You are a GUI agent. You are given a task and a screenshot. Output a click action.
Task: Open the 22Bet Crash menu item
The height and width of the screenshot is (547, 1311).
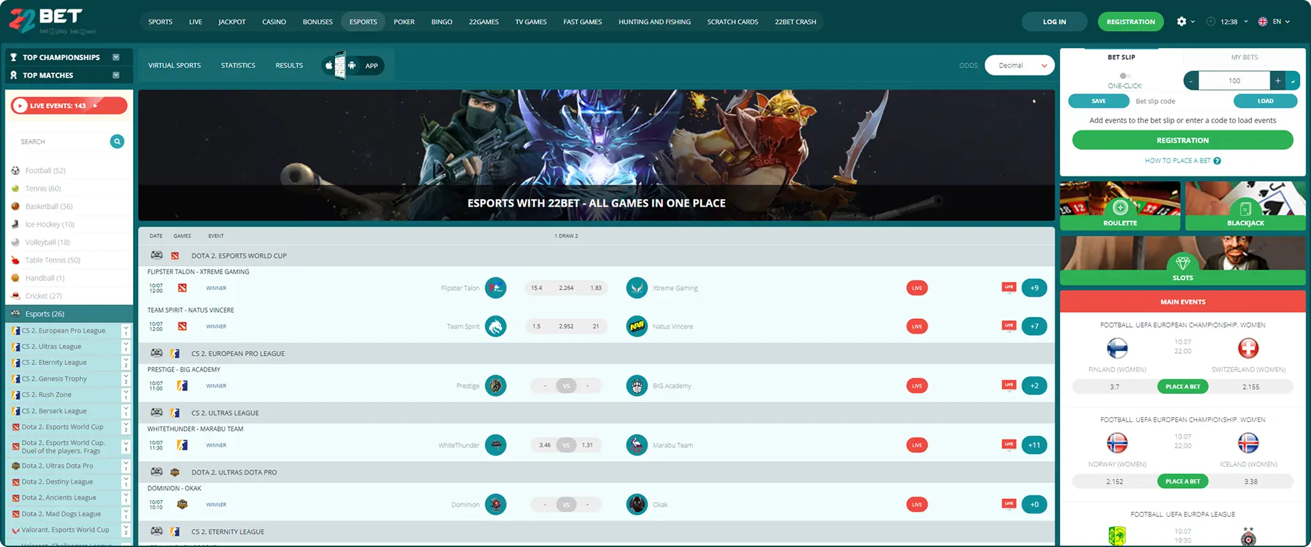795,21
